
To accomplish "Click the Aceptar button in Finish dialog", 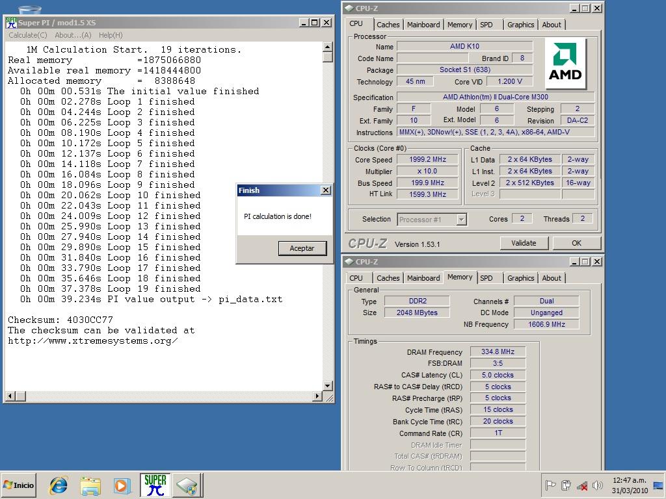I will coord(302,248).
